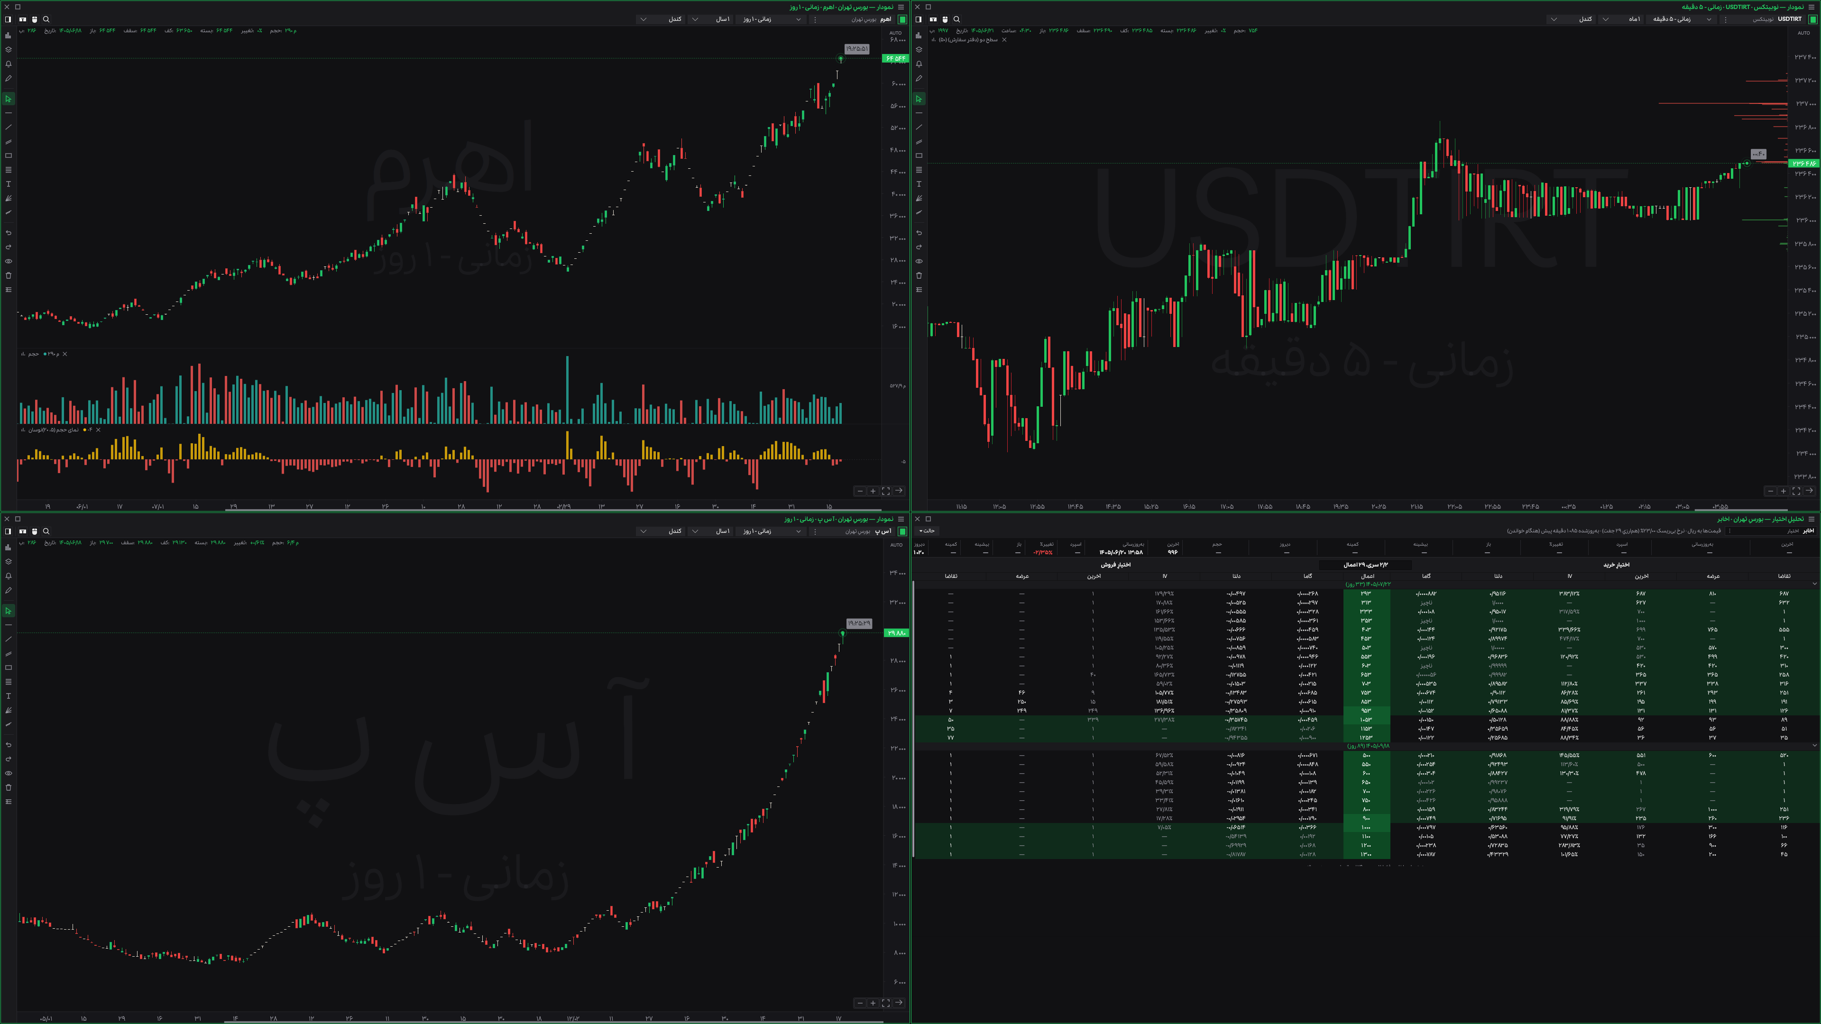1821x1024 pixels.
Task: Select ruler measure tool in USDTIRT chart
Action: click(919, 212)
